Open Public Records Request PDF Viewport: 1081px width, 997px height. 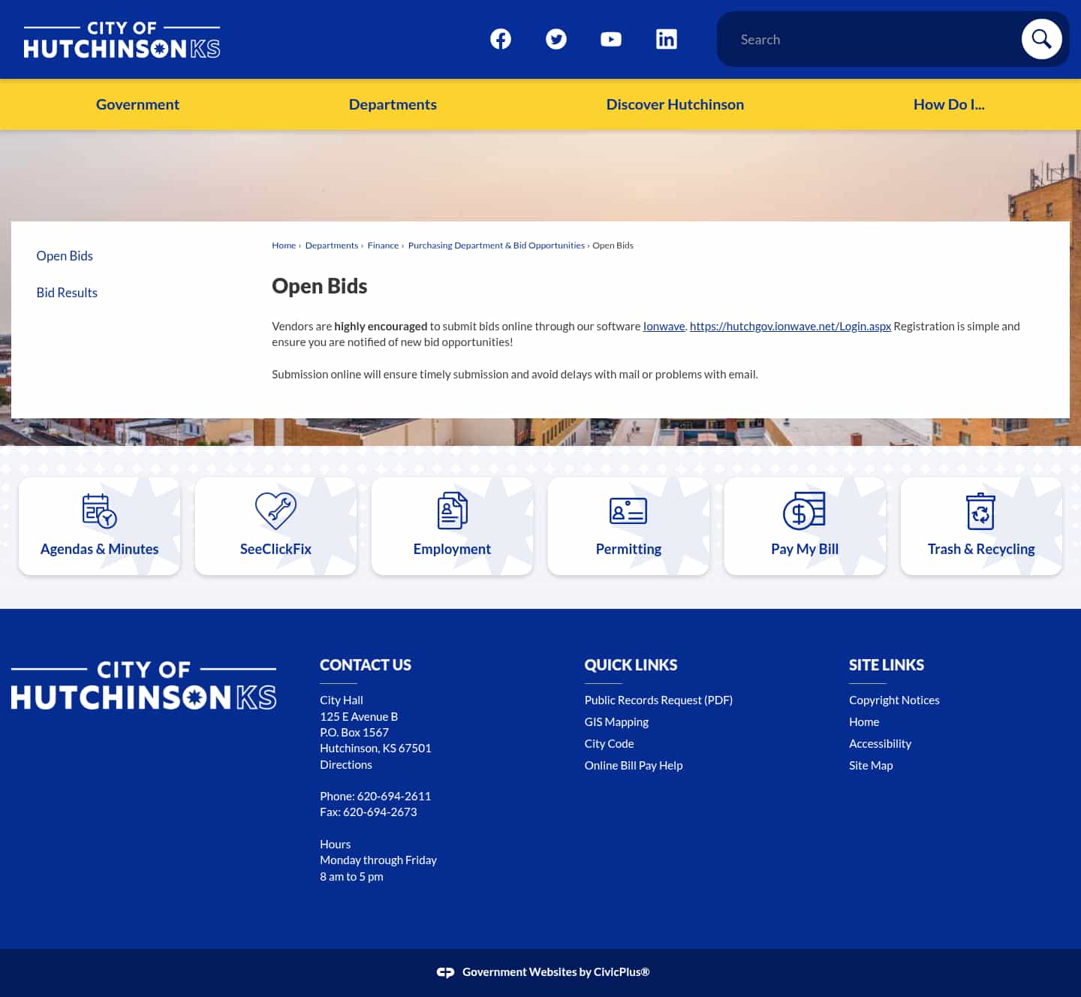[658, 699]
